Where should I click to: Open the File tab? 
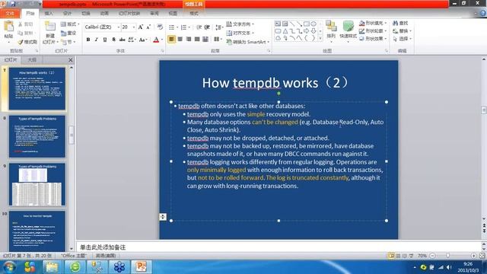click(x=10, y=14)
